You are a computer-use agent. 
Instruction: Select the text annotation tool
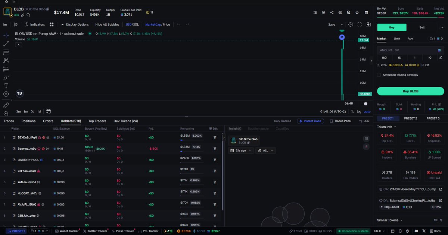(6, 86)
